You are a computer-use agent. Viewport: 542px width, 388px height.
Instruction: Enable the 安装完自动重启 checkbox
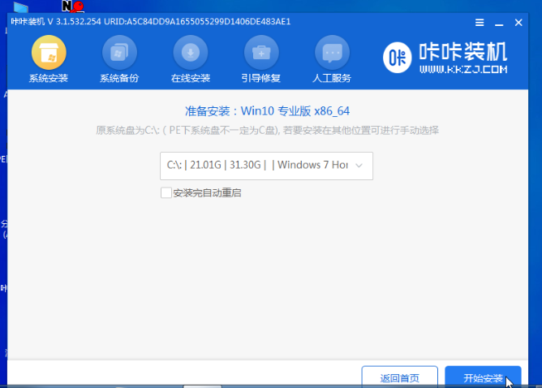point(166,193)
